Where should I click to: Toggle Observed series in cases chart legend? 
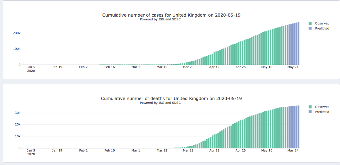tap(322, 24)
